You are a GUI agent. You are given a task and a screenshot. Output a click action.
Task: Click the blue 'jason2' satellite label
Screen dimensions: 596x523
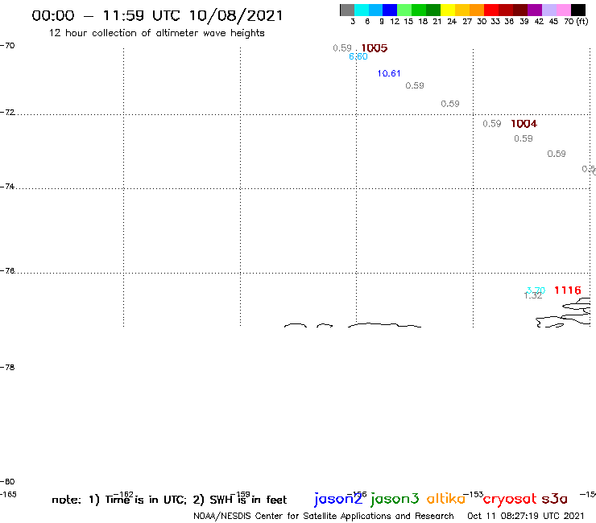click(338, 499)
